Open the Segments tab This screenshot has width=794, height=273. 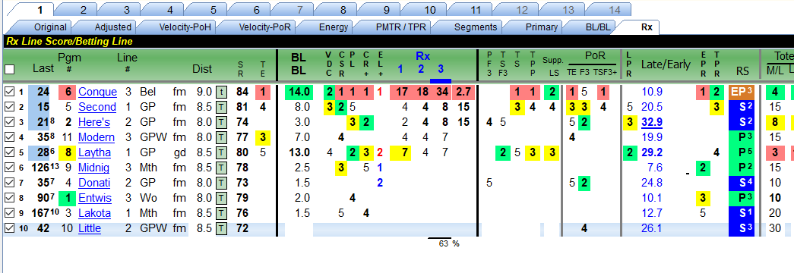pyautogui.click(x=476, y=27)
